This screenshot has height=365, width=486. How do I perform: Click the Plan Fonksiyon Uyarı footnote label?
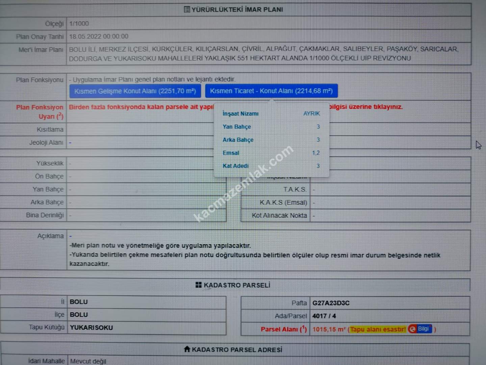(x=40, y=112)
